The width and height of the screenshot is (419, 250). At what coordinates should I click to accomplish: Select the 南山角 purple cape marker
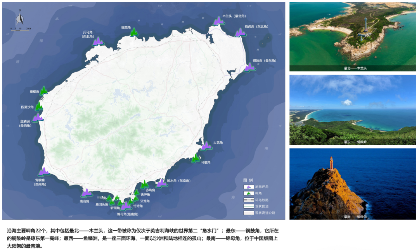point(86,192)
